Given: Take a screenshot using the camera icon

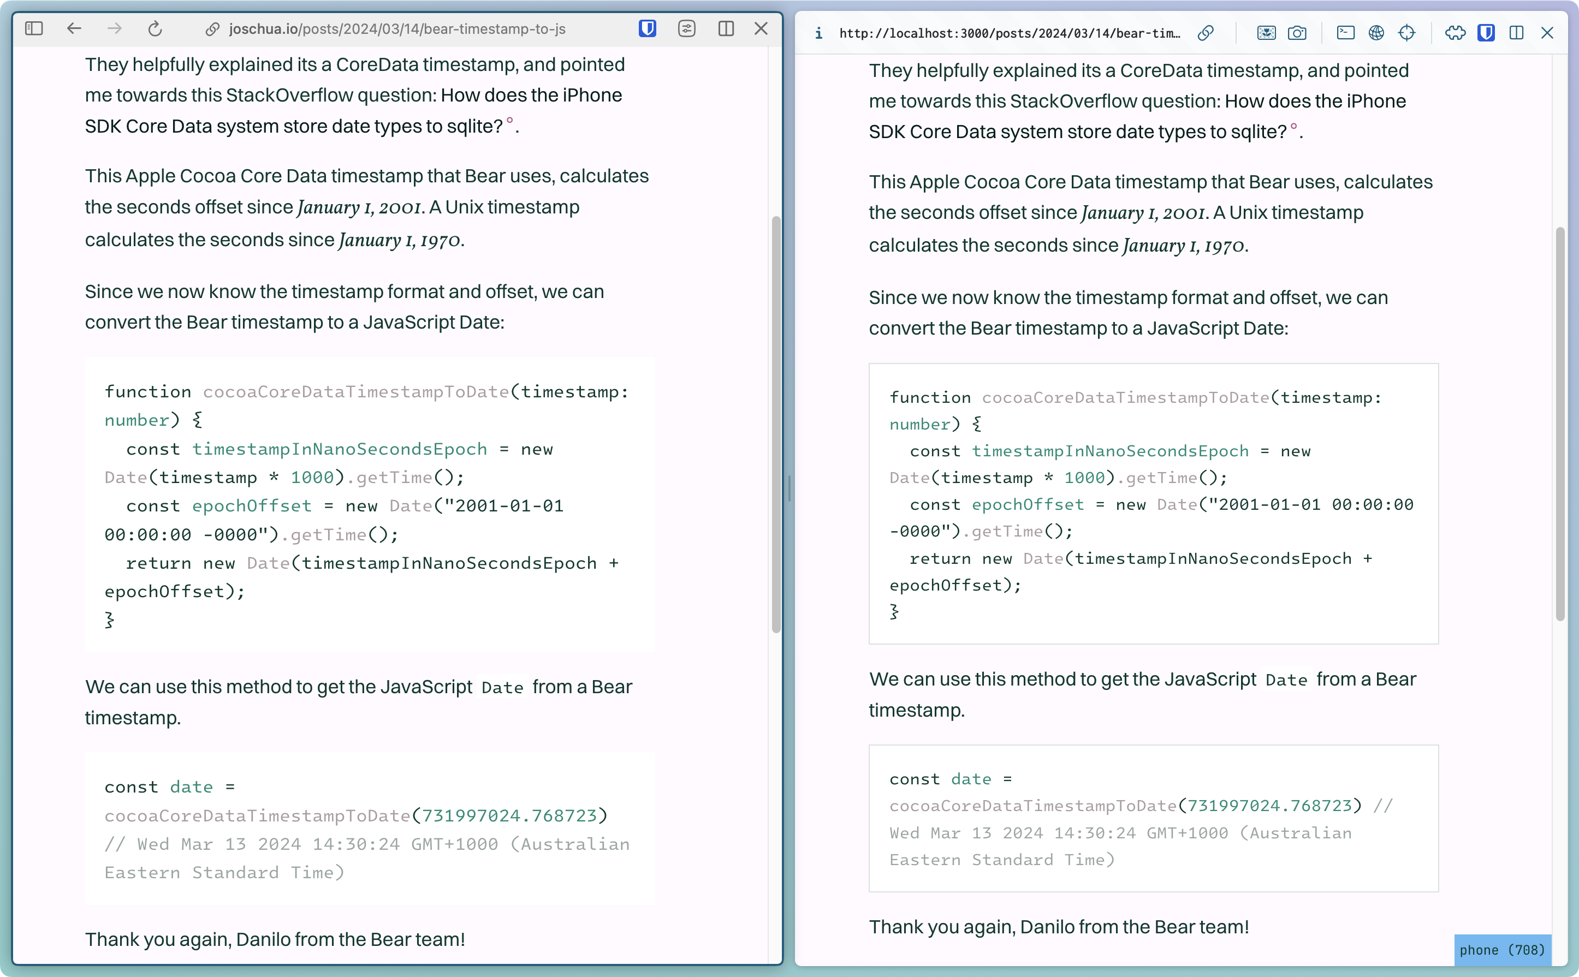Looking at the screenshot, I should (1298, 32).
